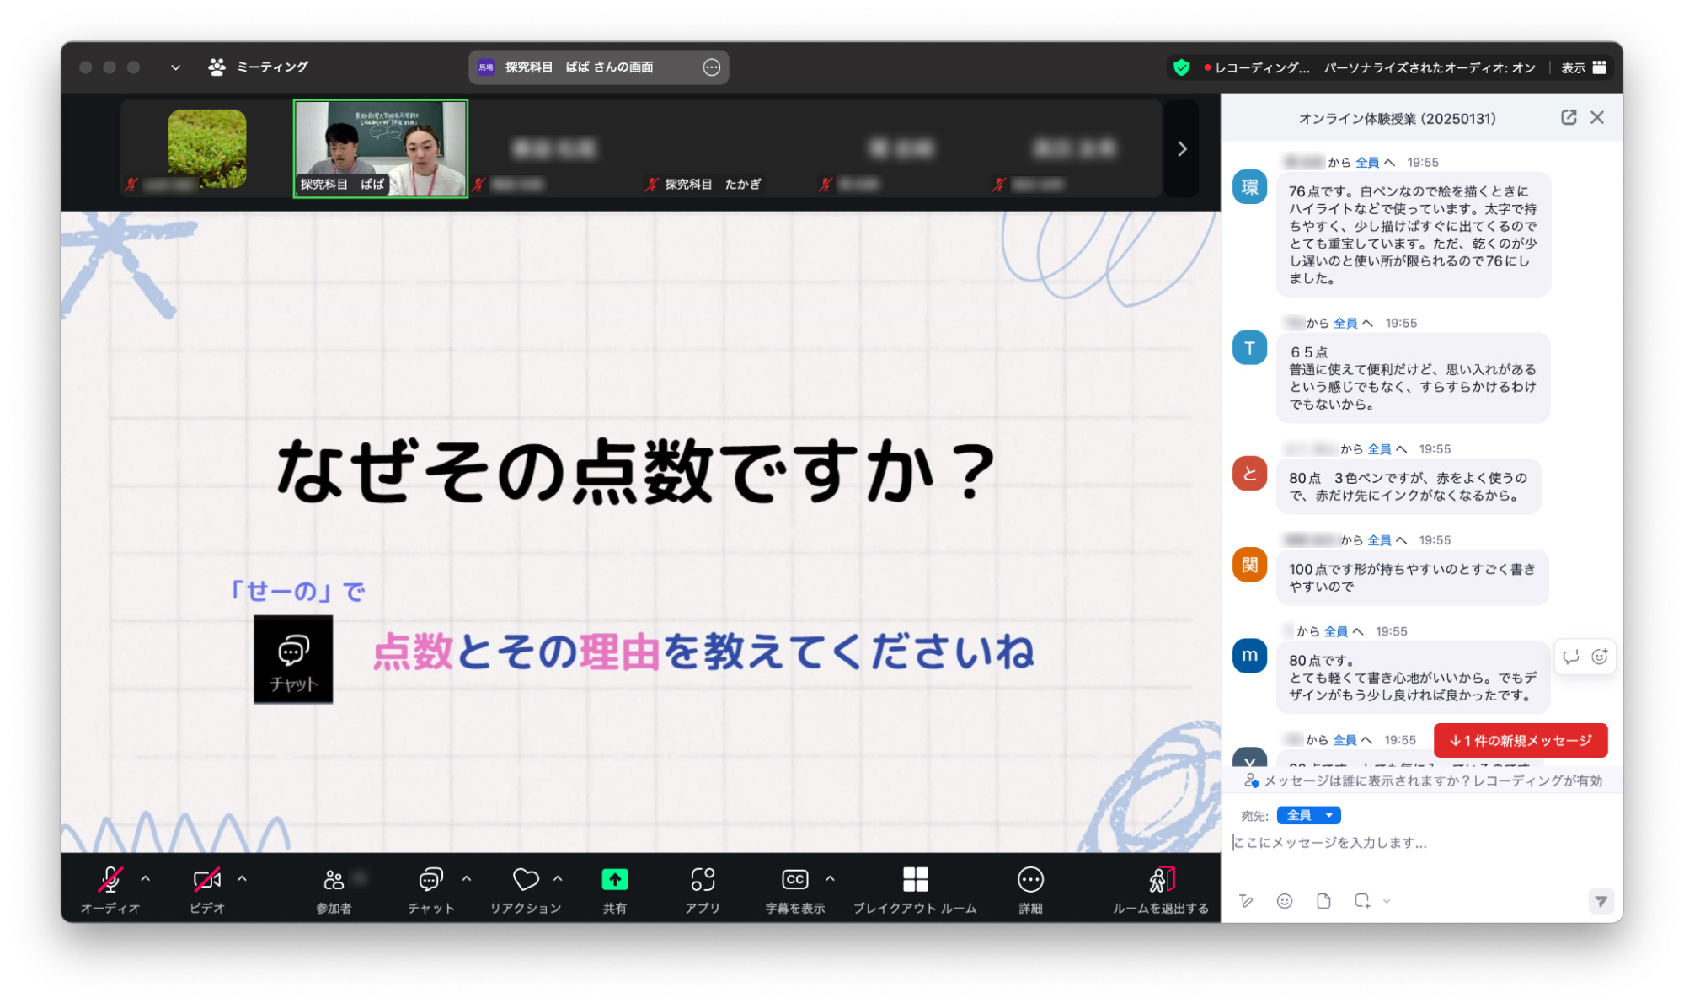
Task: Open the アプリ apps menu
Action: tap(702, 889)
